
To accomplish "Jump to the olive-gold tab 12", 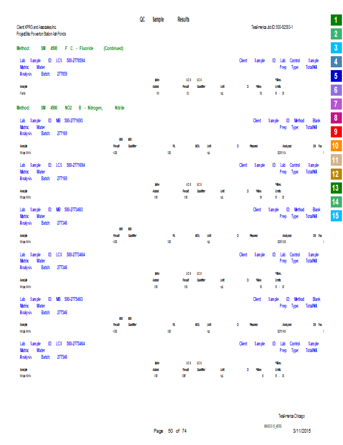I will pos(335,174).
